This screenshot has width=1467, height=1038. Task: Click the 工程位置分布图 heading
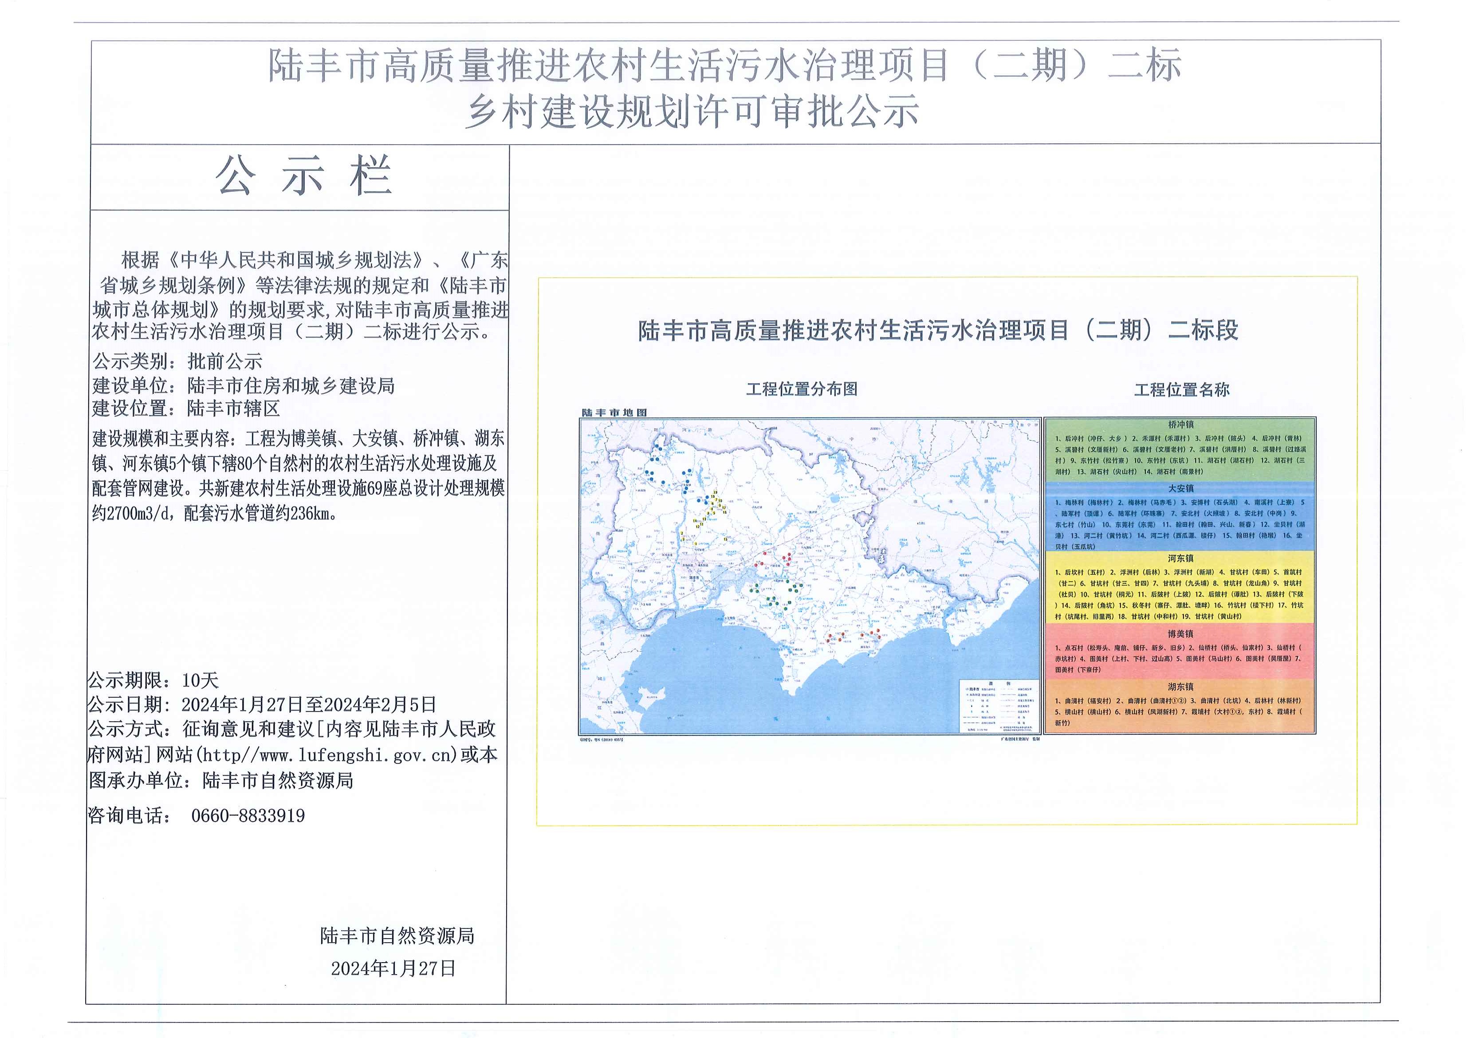[802, 389]
